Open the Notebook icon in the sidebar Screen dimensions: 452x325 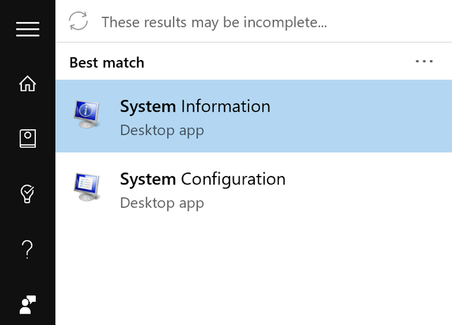(28, 138)
